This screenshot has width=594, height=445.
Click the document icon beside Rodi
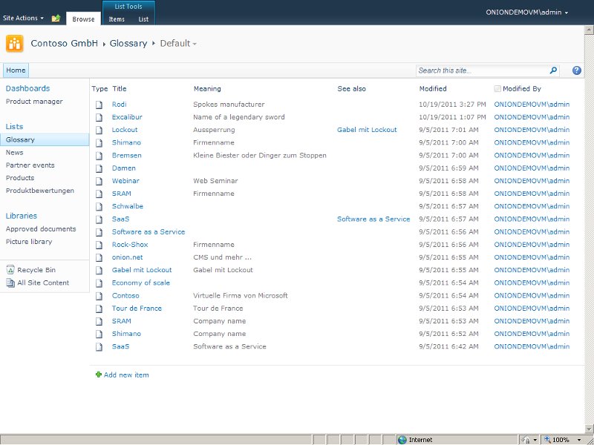(98, 105)
